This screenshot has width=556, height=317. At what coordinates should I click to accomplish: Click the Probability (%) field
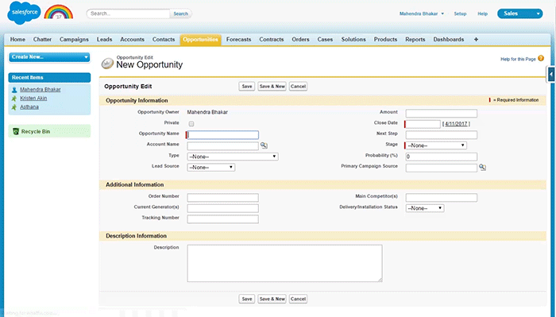[x=442, y=157]
